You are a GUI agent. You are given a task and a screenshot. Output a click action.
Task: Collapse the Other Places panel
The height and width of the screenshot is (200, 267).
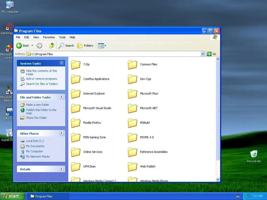click(62, 133)
